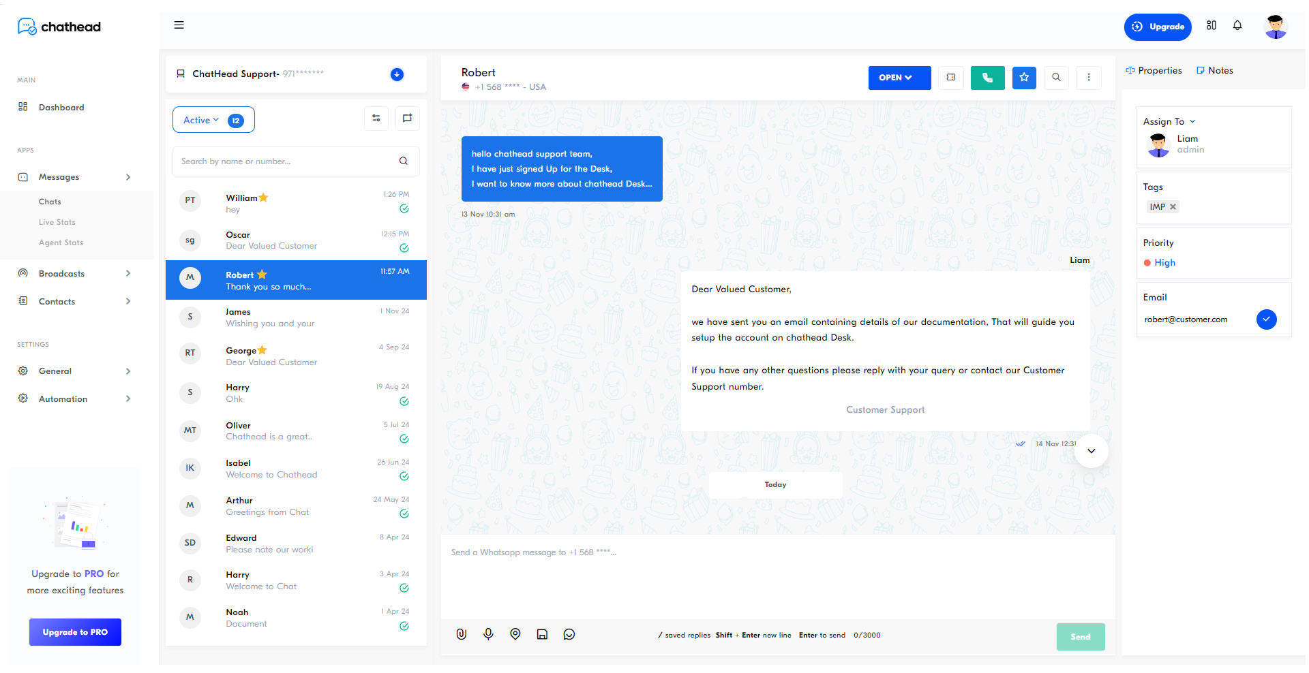Image resolution: width=1309 pixels, height=673 pixels.
Task: Click the blue plus button beside ChatHead Support
Action: [x=397, y=74]
